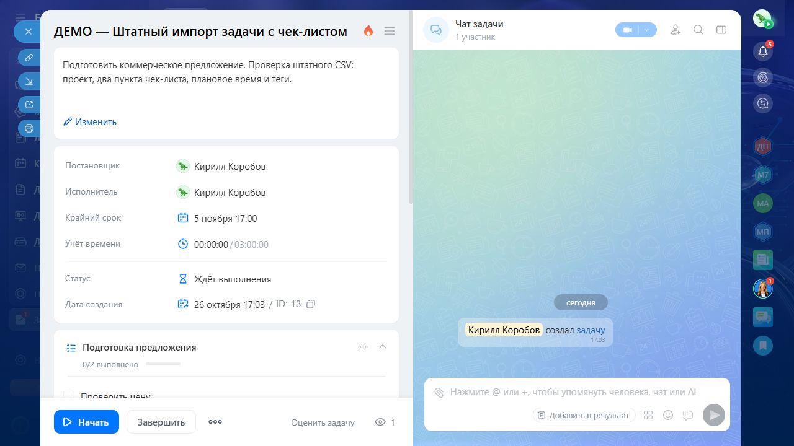The height and width of the screenshot is (446, 794).
Task: Click the Чат задачи chat avatar icon
Action: [x=436, y=30]
